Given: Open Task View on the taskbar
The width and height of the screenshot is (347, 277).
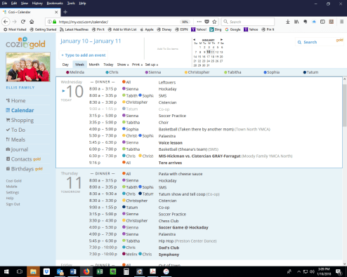Looking at the screenshot, I should [20, 271].
